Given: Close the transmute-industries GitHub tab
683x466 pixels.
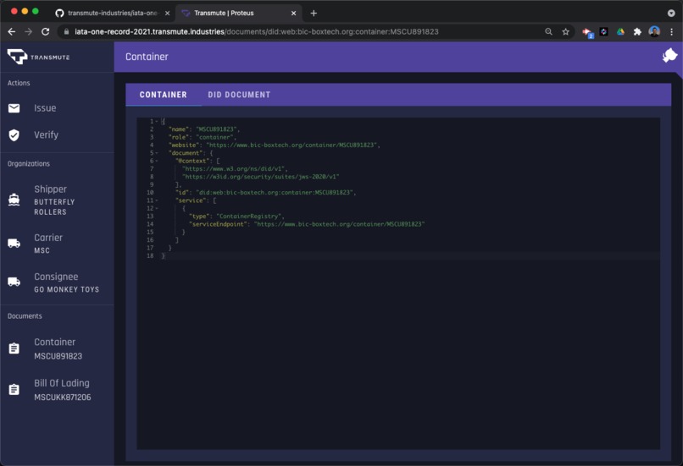Looking at the screenshot, I should click(167, 13).
